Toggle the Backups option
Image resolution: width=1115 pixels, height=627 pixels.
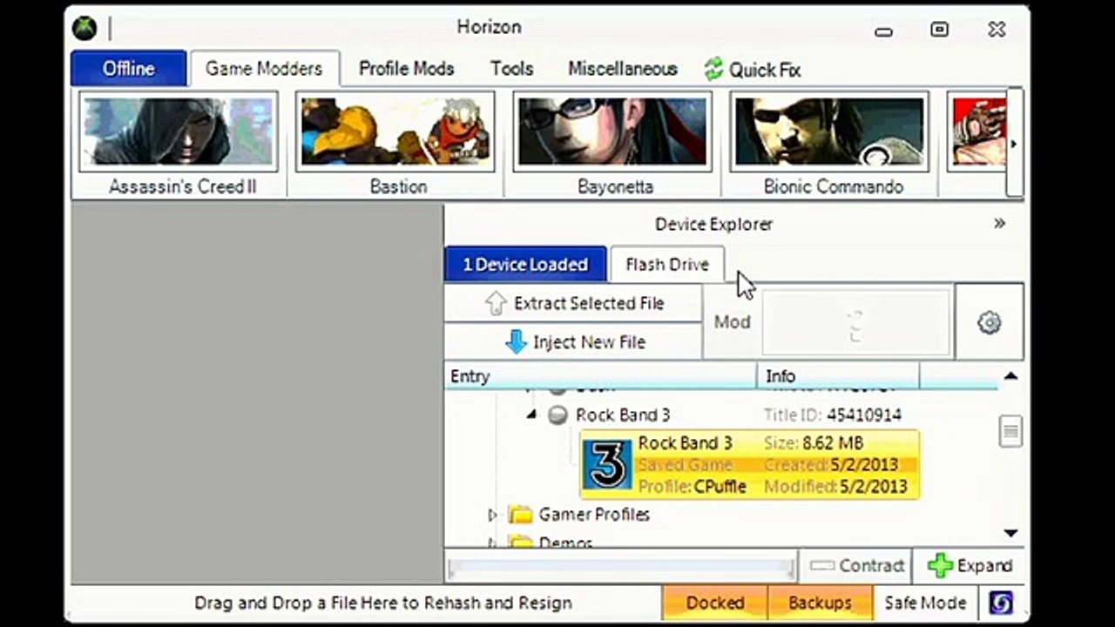[820, 603]
